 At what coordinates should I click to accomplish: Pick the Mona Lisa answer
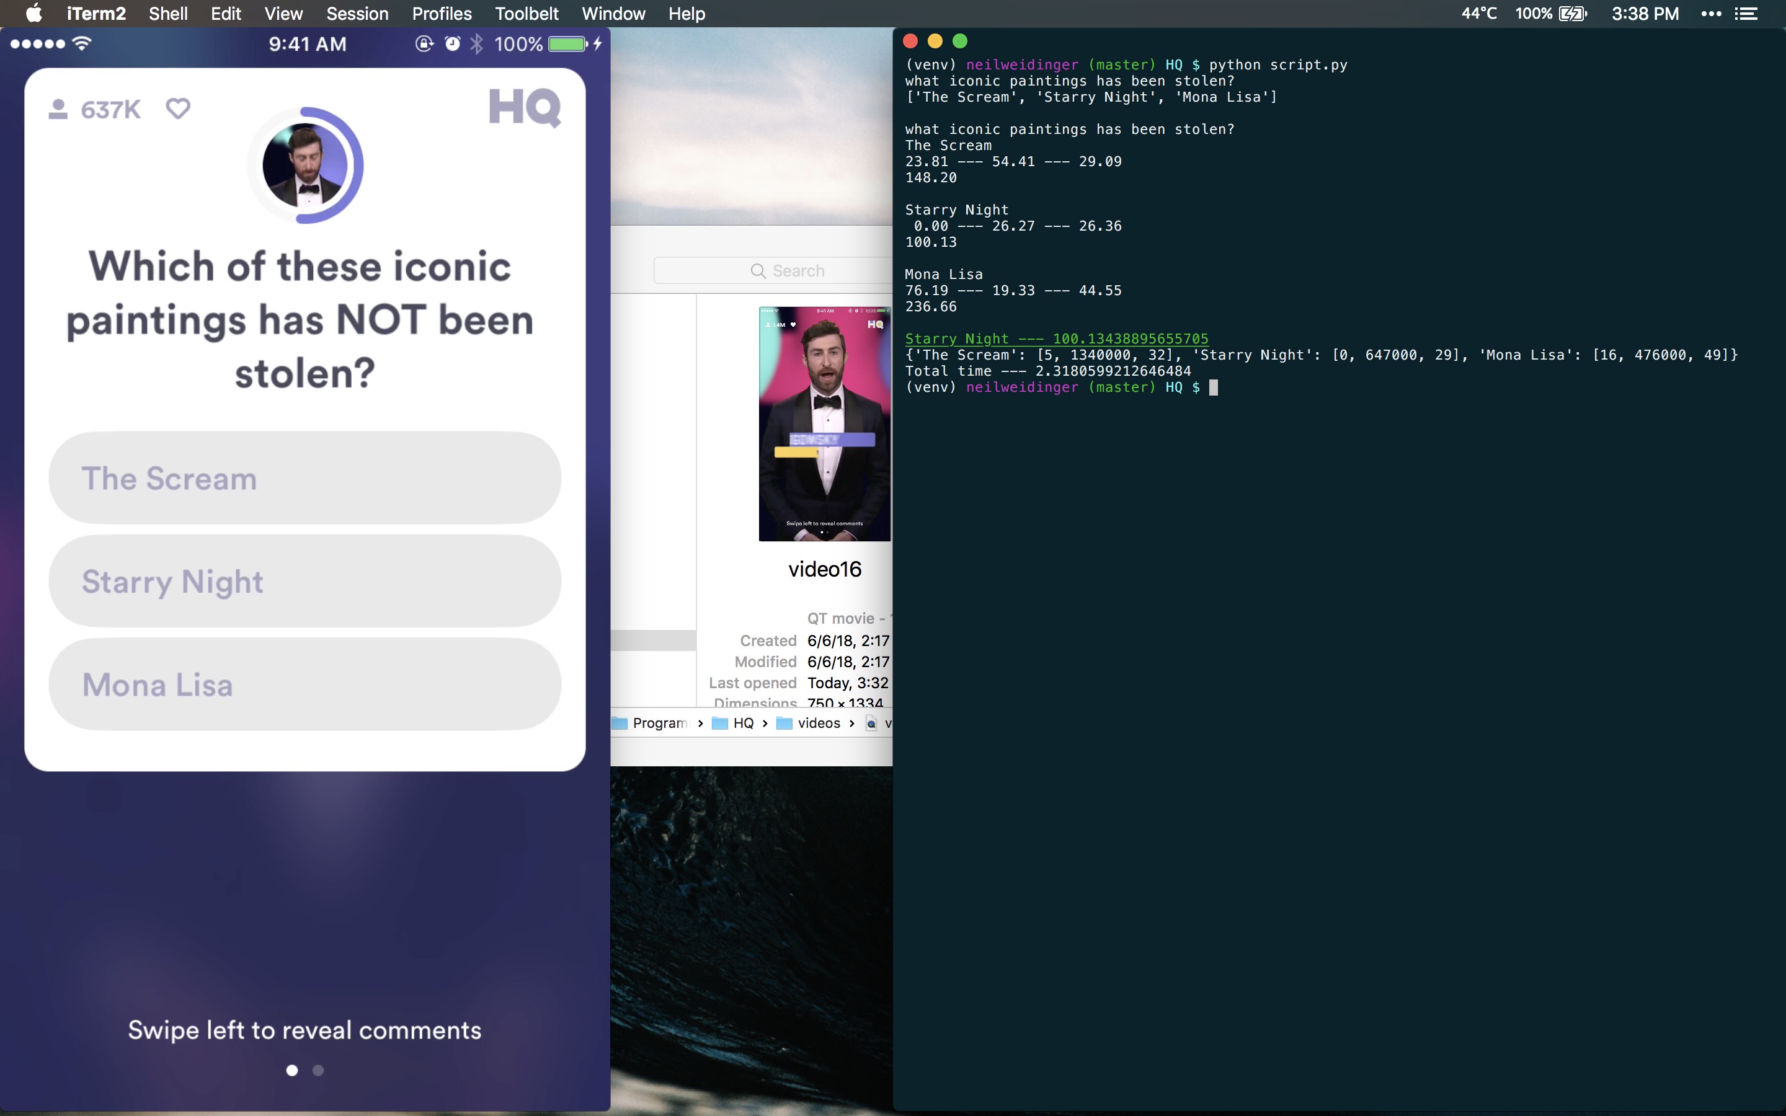(x=305, y=685)
